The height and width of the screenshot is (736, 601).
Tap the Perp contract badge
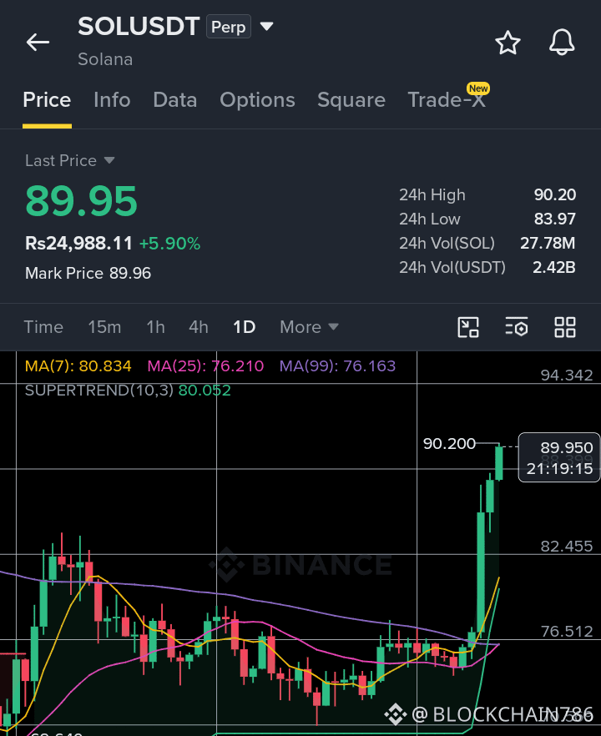tap(229, 27)
